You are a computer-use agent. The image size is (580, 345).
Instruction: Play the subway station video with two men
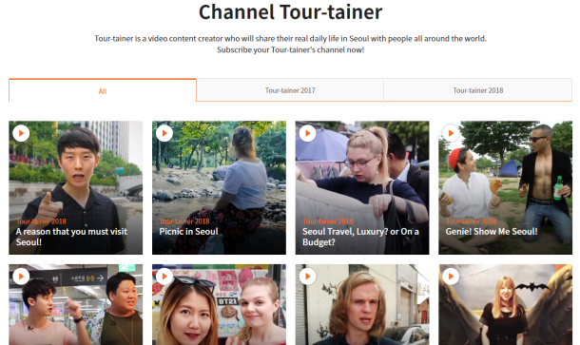(x=21, y=277)
